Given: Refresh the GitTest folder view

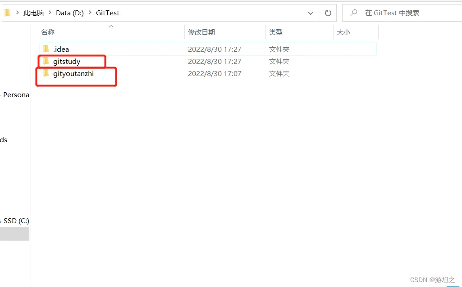Looking at the screenshot, I should coord(328,13).
